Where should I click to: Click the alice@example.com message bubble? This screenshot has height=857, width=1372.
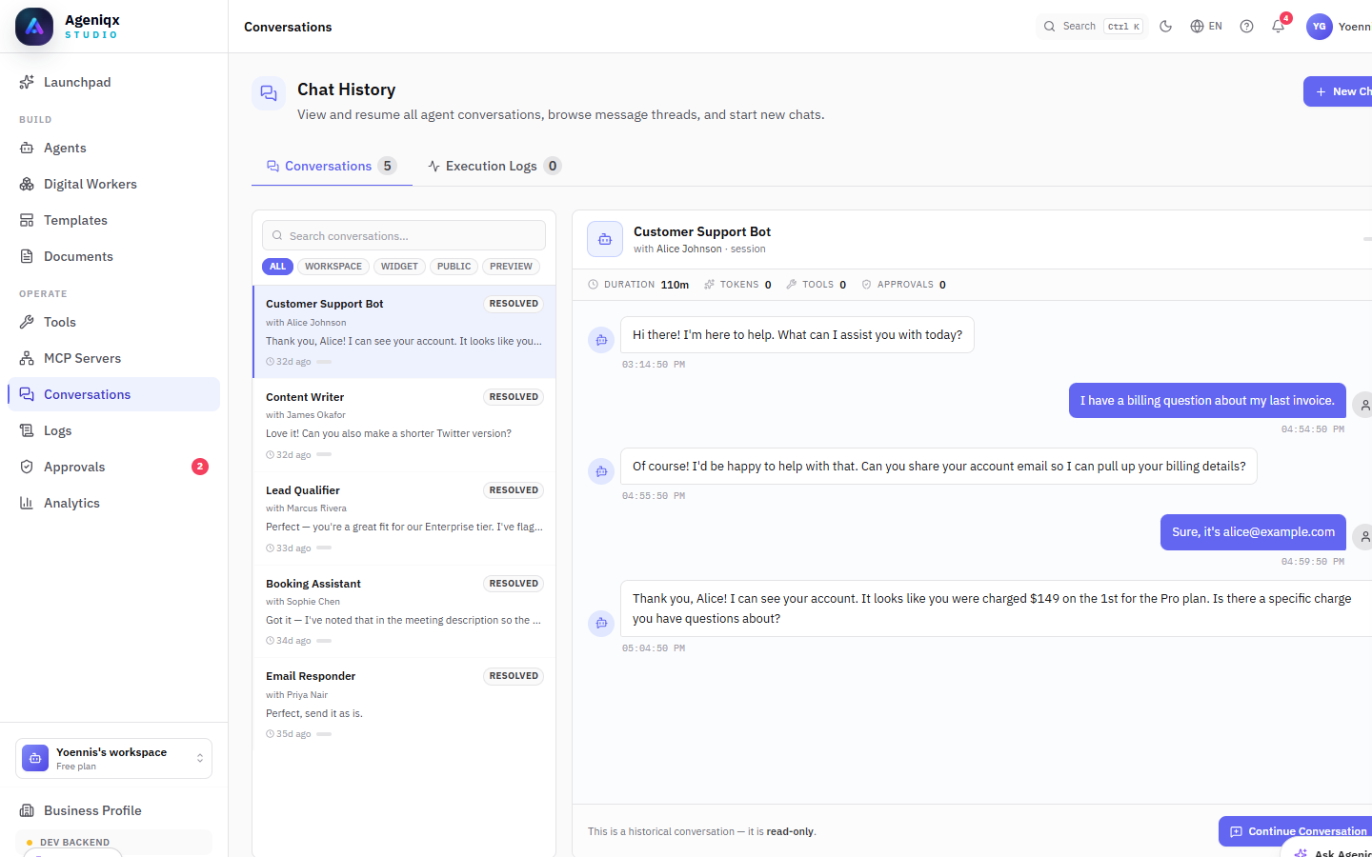1253,532
